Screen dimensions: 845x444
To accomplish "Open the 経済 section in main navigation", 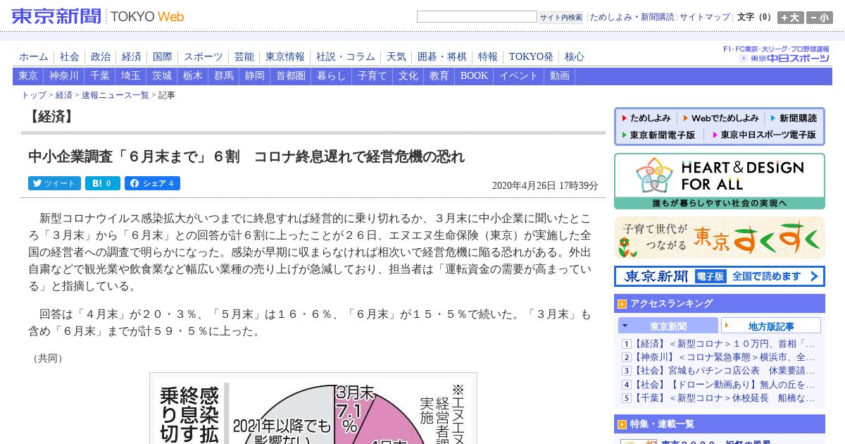I will point(132,57).
